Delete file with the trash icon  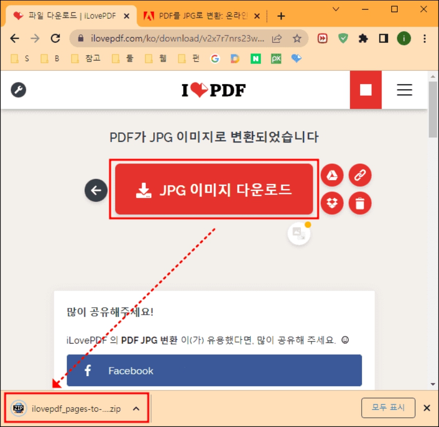point(360,203)
